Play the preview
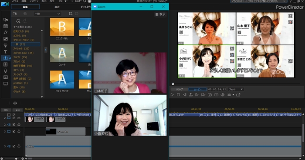The width and height of the screenshot is (305, 160). point(172,95)
